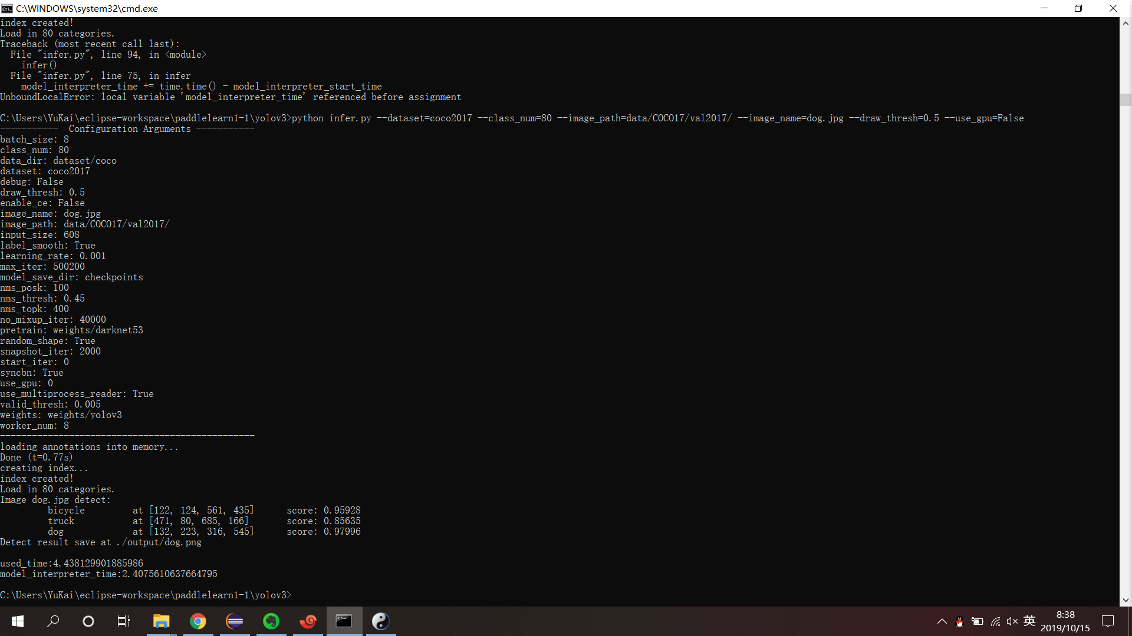Toggle the muted volume speaker icon

click(1012, 621)
